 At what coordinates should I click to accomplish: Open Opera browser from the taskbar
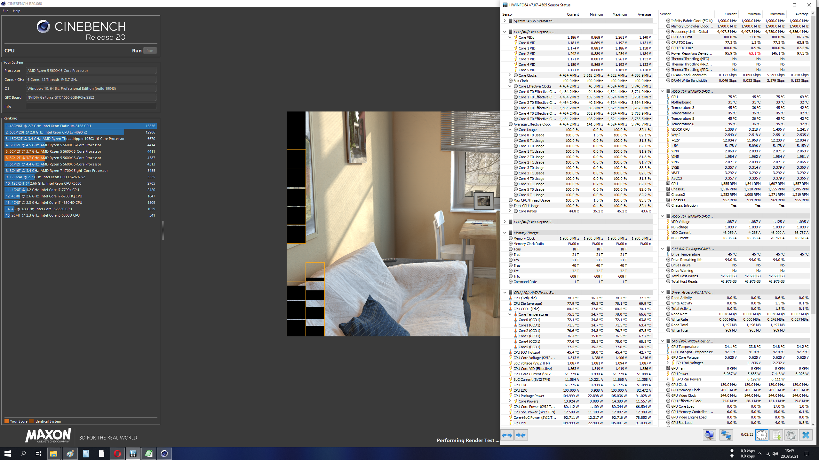click(117, 454)
